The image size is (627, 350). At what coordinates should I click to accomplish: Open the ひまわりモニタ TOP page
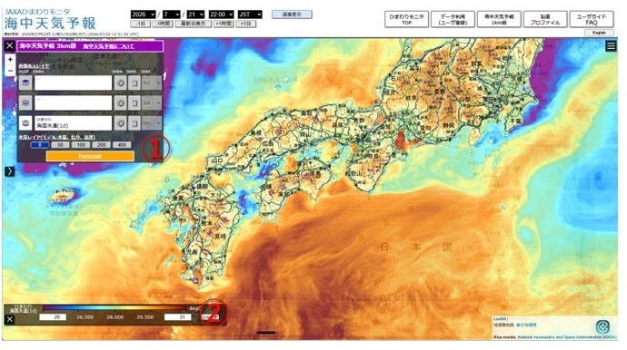(x=406, y=19)
